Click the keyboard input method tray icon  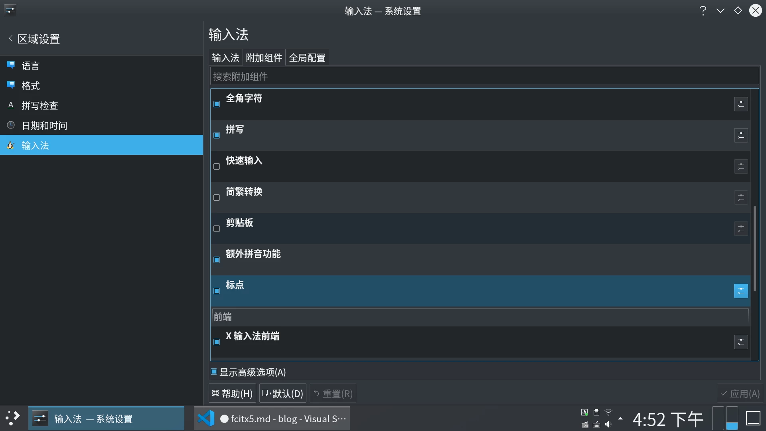pyautogui.click(x=596, y=425)
